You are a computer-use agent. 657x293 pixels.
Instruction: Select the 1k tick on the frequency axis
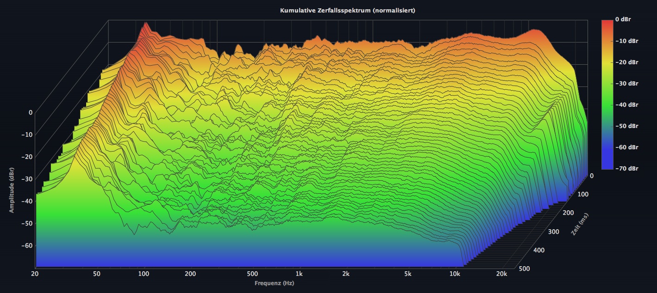click(x=299, y=274)
